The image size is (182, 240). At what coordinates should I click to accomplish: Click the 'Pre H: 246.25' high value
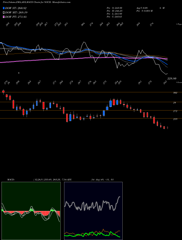(x=114, y=11)
